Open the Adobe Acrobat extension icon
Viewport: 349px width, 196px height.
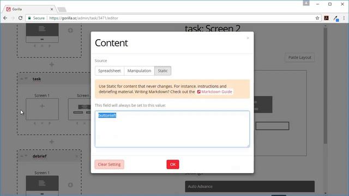[x=326, y=18]
